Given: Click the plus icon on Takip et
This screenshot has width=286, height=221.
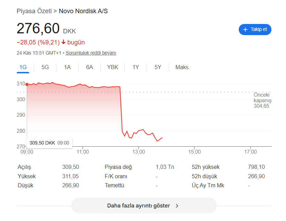Looking at the screenshot, I should tap(245, 30).
